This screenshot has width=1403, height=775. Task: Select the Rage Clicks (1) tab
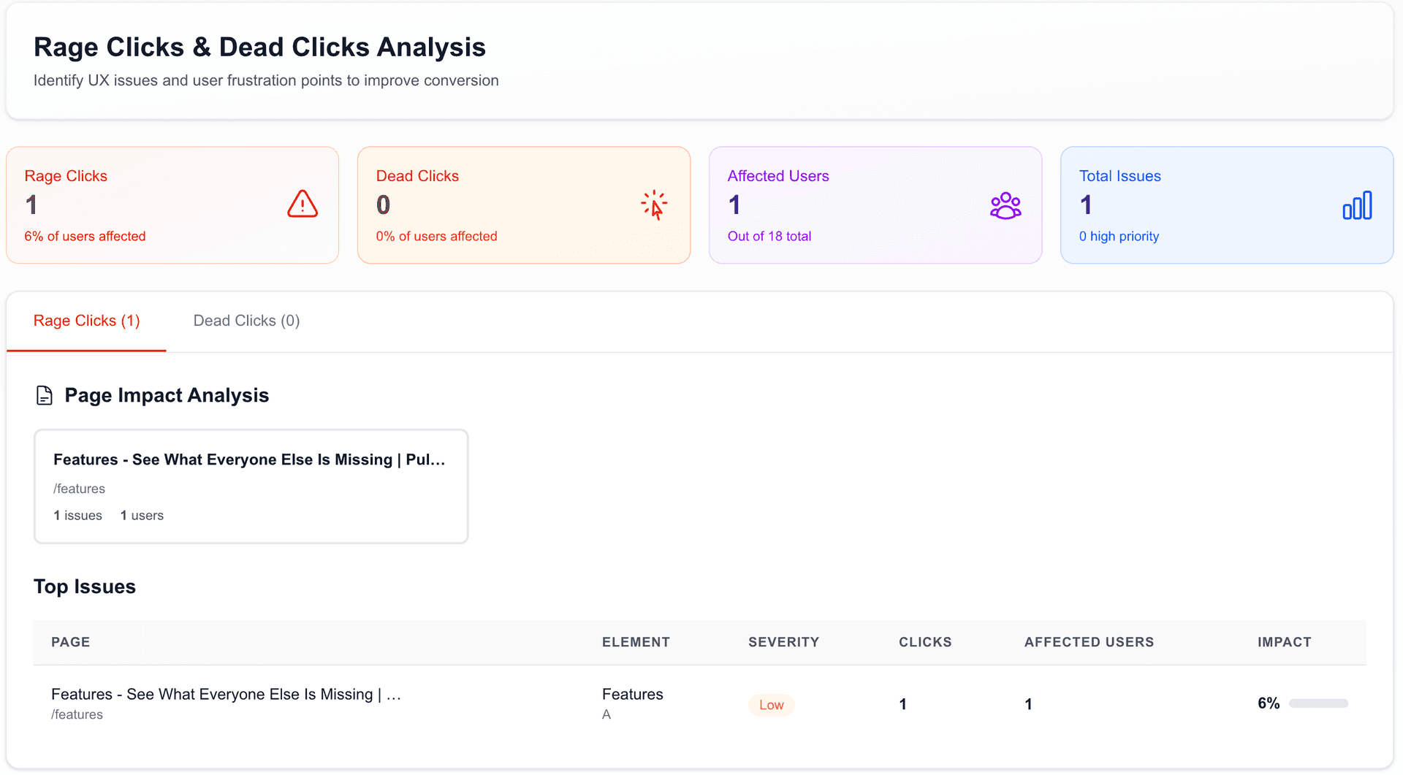pyautogui.click(x=86, y=321)
